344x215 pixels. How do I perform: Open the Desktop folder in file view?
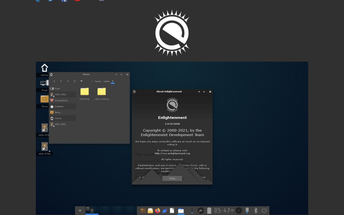(x=85, y=94)
